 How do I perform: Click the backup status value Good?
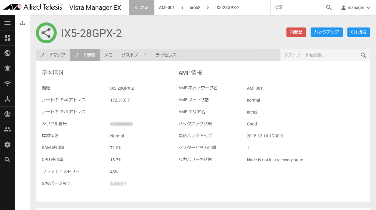252,124
